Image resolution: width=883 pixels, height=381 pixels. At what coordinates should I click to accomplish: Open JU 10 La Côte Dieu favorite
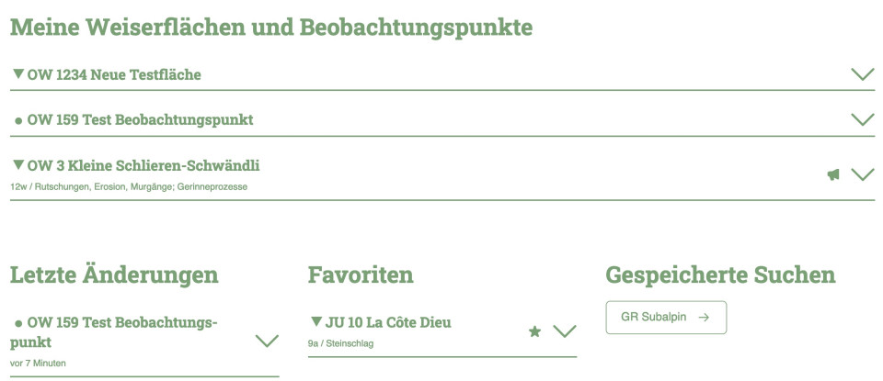388,322
